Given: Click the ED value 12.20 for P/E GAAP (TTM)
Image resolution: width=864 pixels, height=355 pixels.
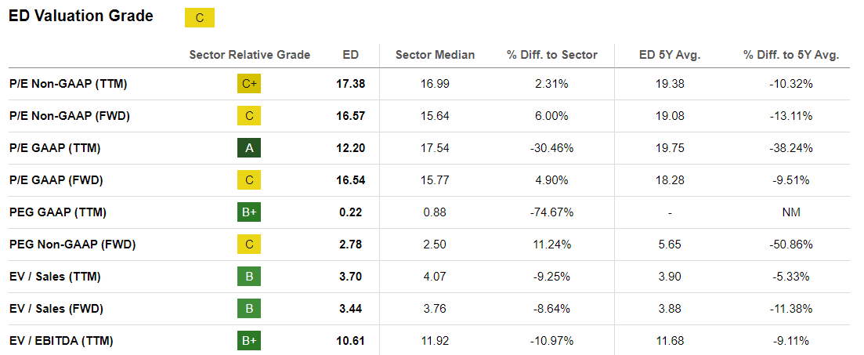Looking at the screenshot, I should click(x=350, y=148).
